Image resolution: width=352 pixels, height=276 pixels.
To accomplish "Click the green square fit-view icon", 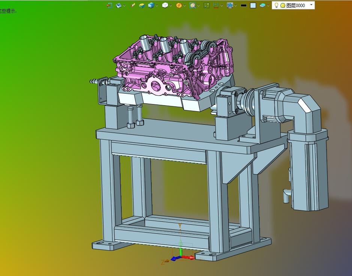I will click(x=206, y=5).
